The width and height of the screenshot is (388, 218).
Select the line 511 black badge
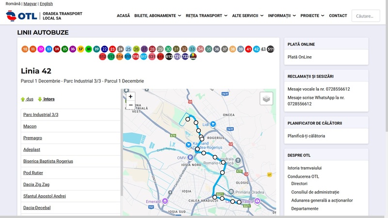point(270,49)
